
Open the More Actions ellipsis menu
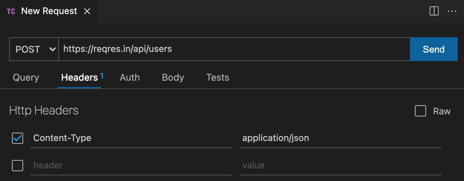pyautogui.click(x=452, y=11)
